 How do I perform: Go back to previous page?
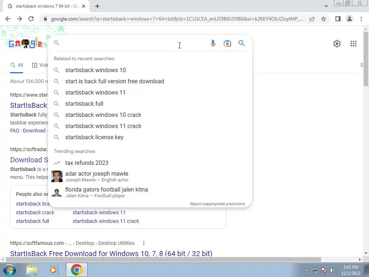(8, 19)
